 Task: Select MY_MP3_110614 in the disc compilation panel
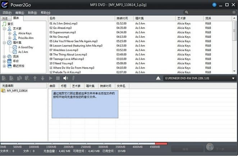pos(17,91)
